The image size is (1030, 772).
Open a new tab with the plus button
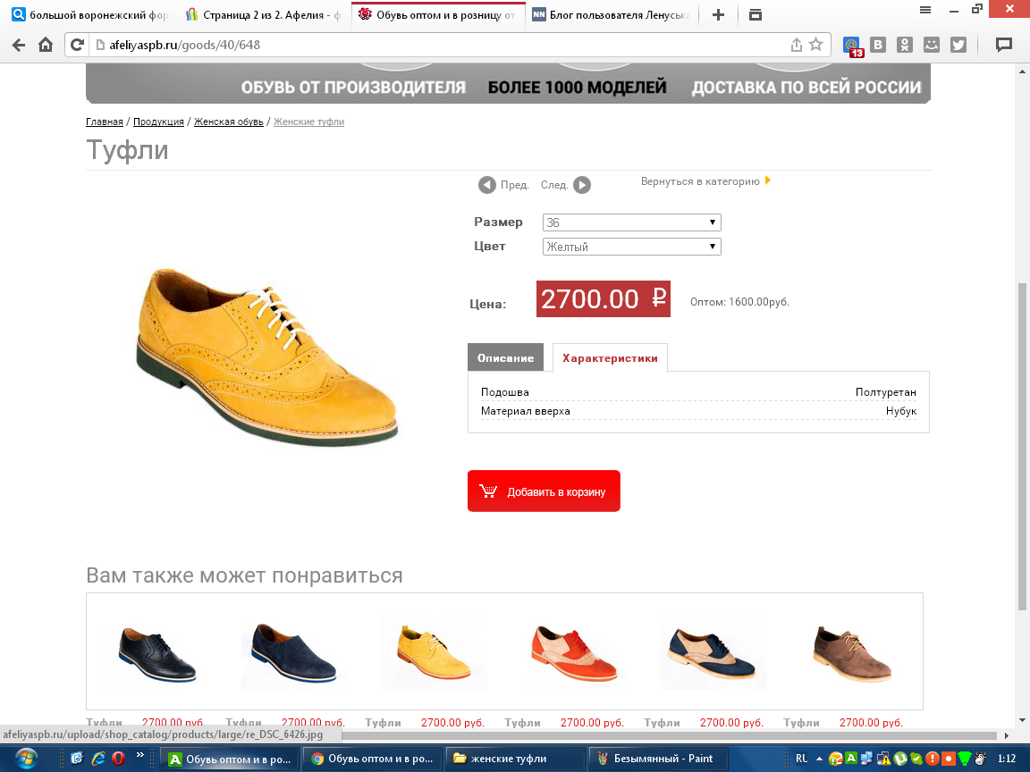[x=717, y=14]
